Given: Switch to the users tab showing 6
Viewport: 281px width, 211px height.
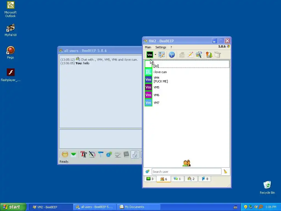Looking at the screenshot, I should point(164,179).
